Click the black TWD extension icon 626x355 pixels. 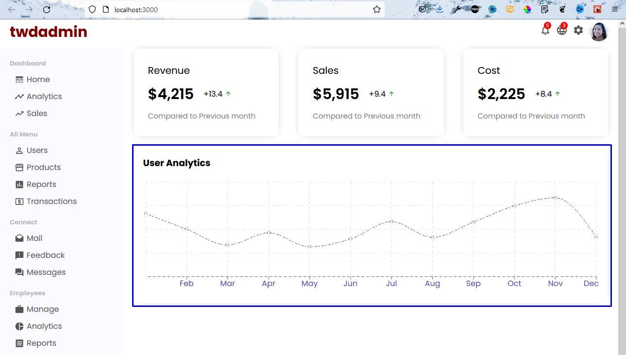point(475,9)
